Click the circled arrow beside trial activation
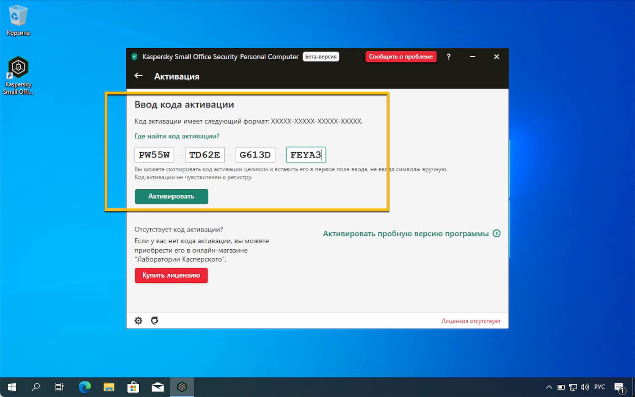 [497, 233]
